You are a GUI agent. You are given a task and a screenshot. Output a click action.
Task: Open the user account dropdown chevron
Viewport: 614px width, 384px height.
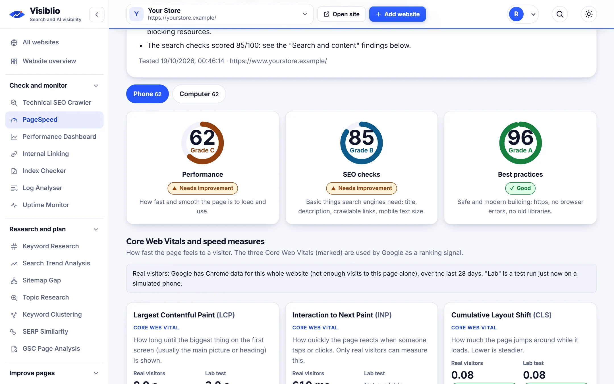tap(533, 14)
